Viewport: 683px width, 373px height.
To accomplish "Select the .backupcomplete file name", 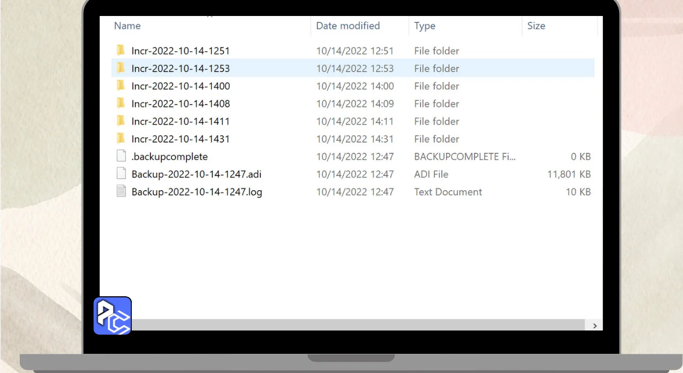I will (x=170, y=157).
